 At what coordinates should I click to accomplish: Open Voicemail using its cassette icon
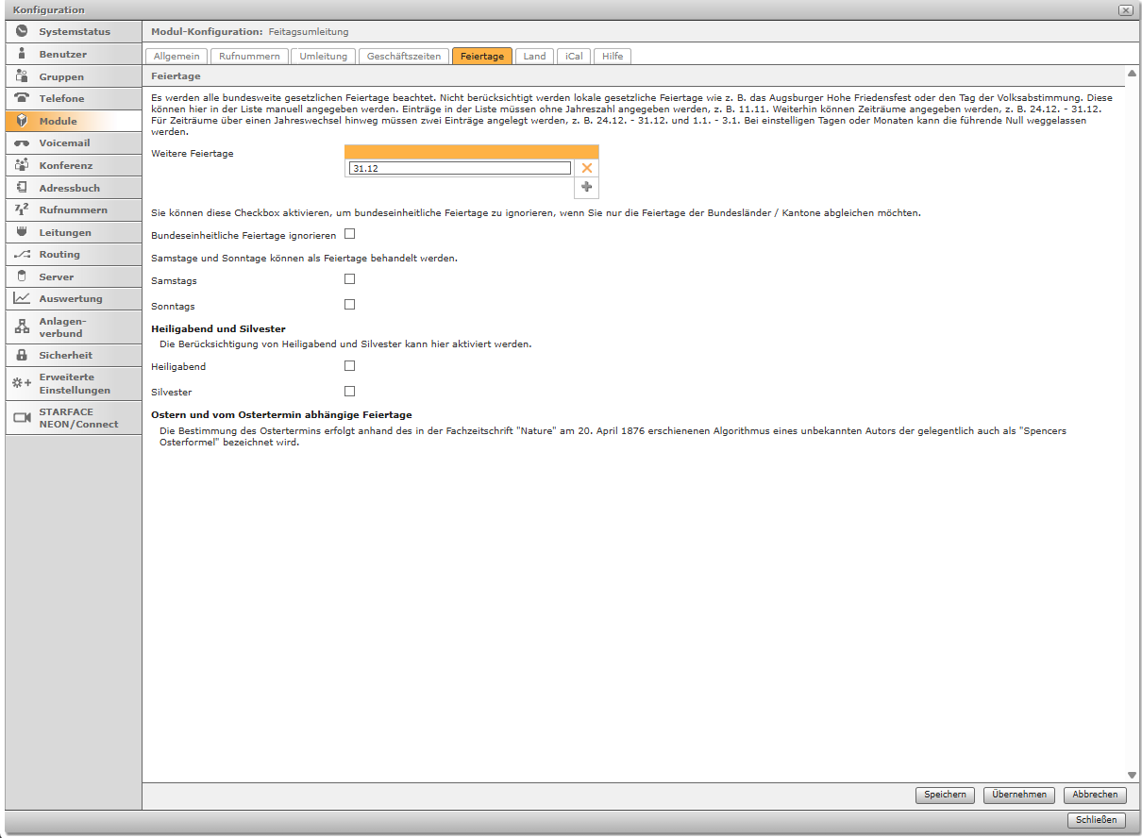tap(22, 142)
